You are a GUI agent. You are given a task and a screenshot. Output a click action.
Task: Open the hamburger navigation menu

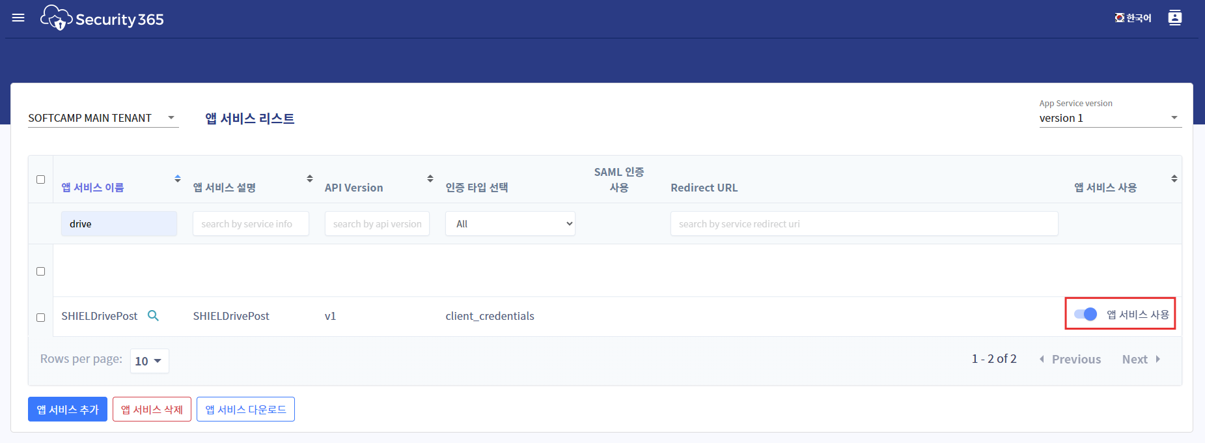[18, 18]
